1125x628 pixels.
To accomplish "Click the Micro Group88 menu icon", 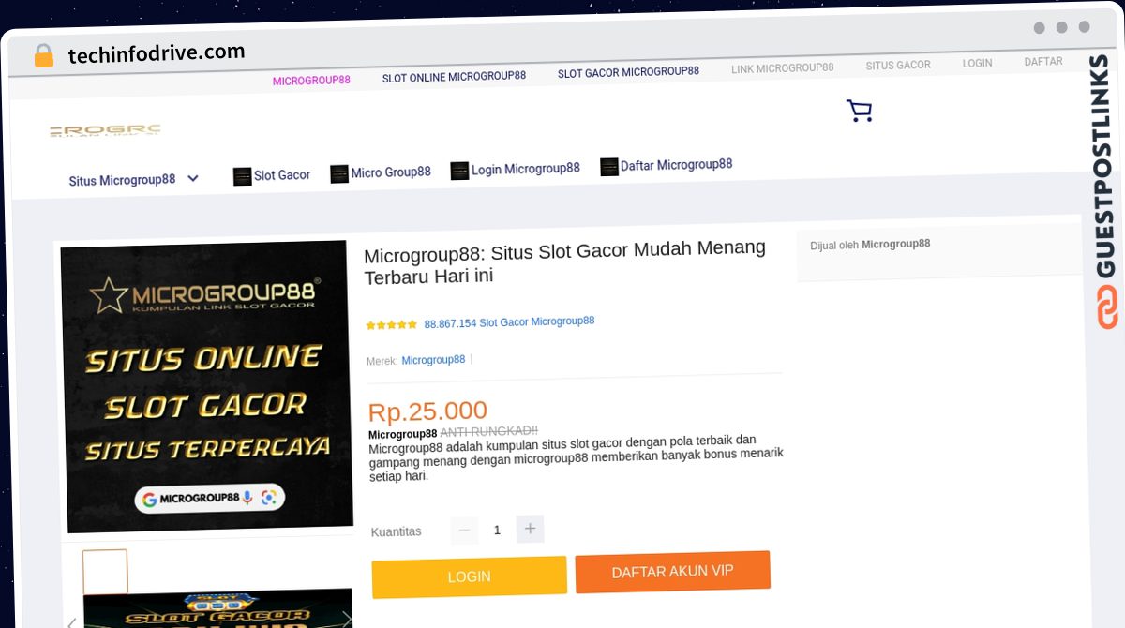I will 339,174.
